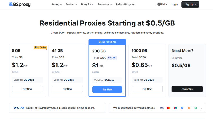Go to the Referral Program page

click(125, 5)
